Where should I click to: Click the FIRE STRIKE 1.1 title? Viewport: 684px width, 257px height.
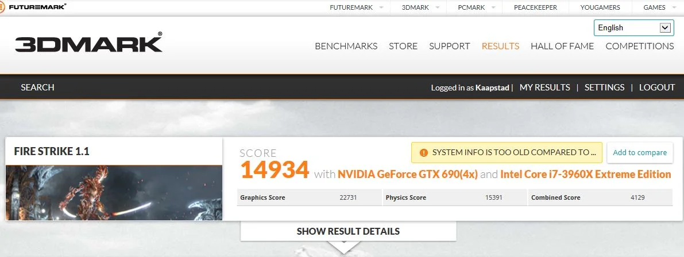tap(52, 151)
